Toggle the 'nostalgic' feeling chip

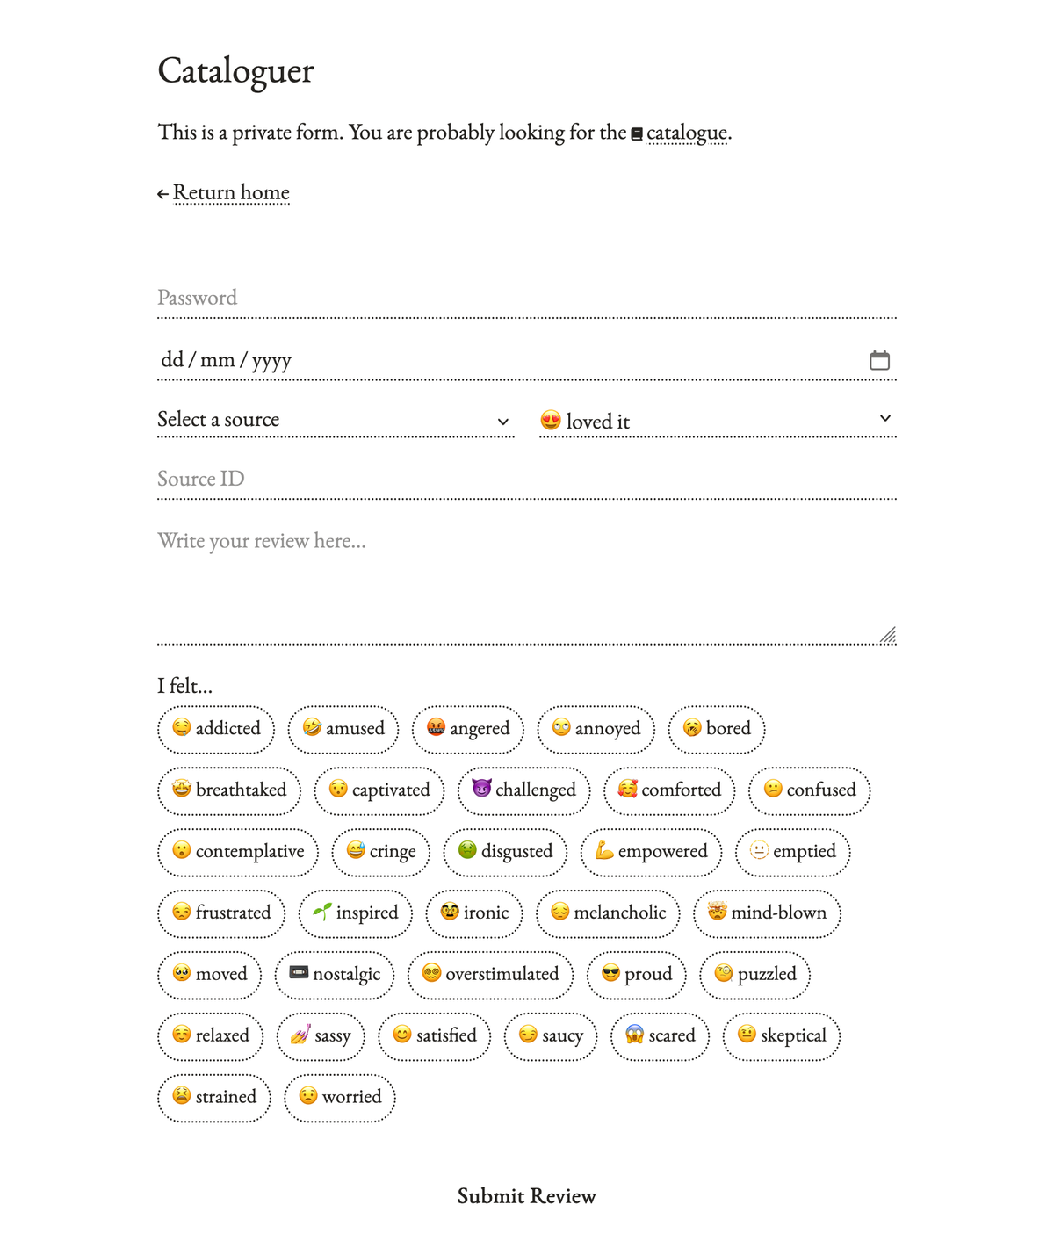[x=335, y=975]
